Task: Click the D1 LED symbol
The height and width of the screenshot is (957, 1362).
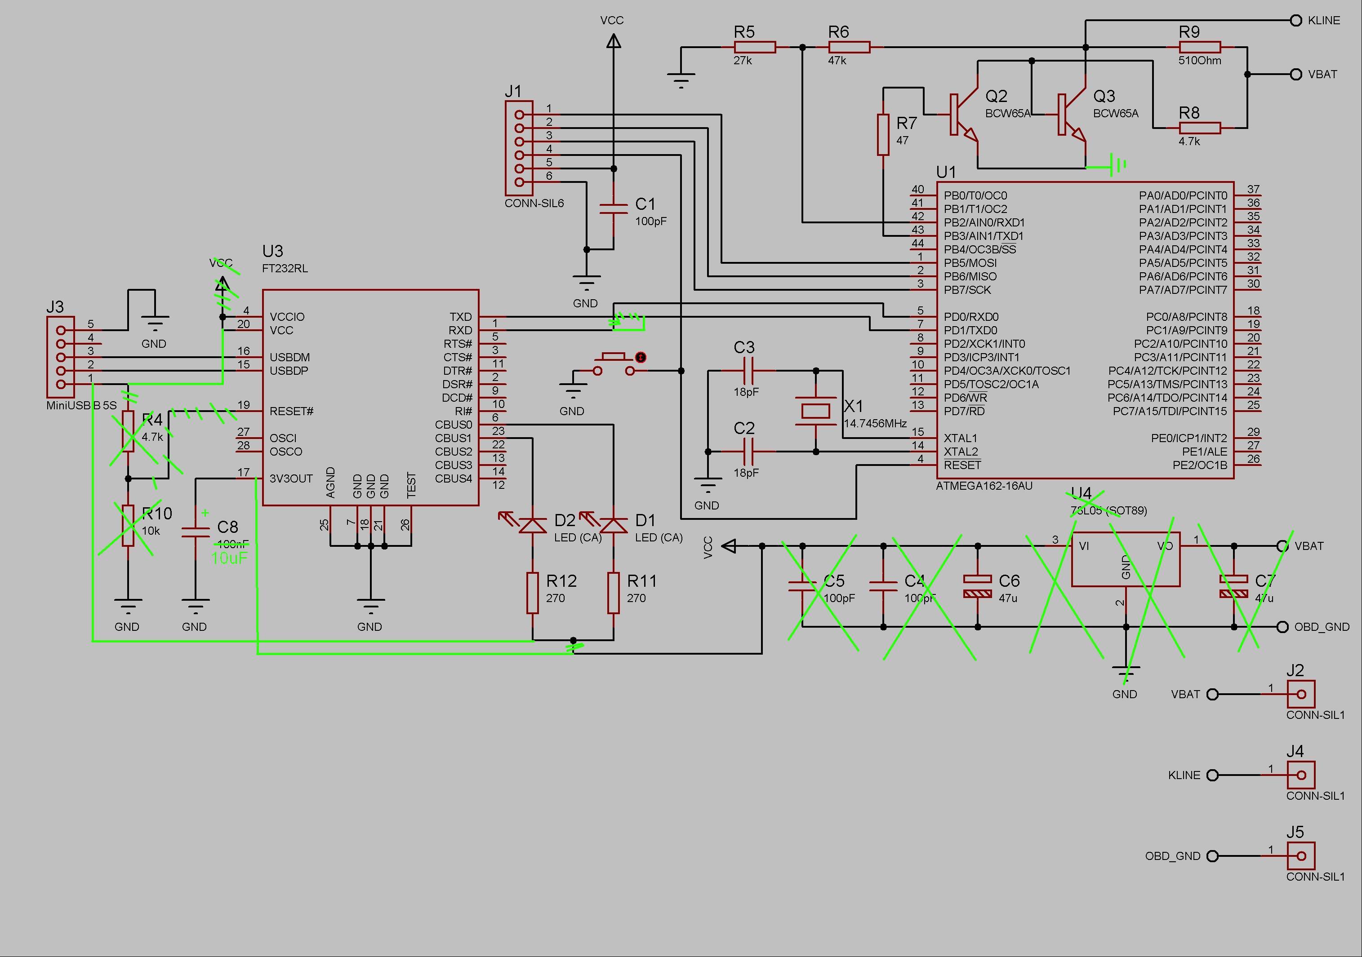Action: 614,525
